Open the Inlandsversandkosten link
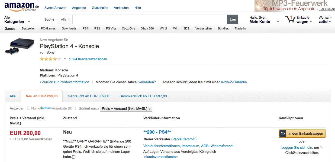 [160, 157]
